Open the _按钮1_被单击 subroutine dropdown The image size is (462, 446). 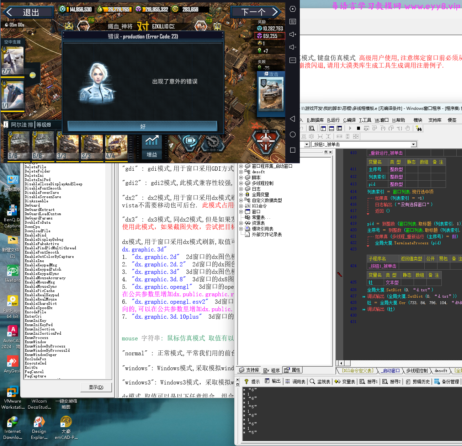click(413, 144)
